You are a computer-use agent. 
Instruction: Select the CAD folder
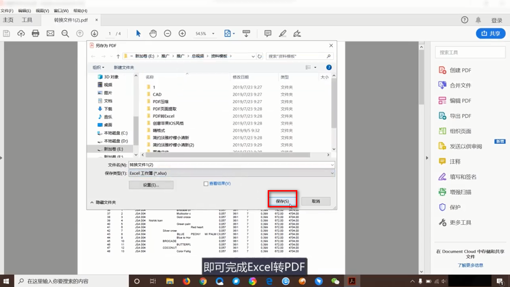(x=157, y=94)
